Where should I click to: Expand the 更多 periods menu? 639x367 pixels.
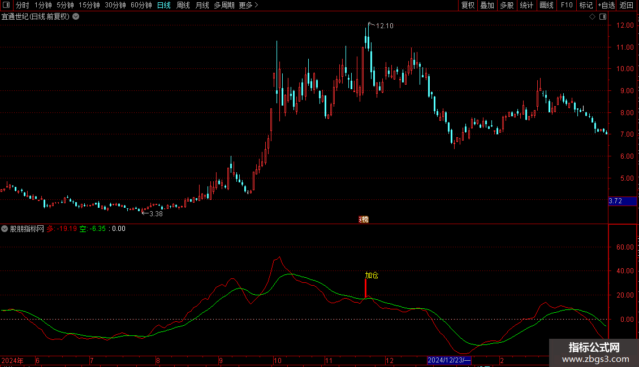[x=248, y=5]
